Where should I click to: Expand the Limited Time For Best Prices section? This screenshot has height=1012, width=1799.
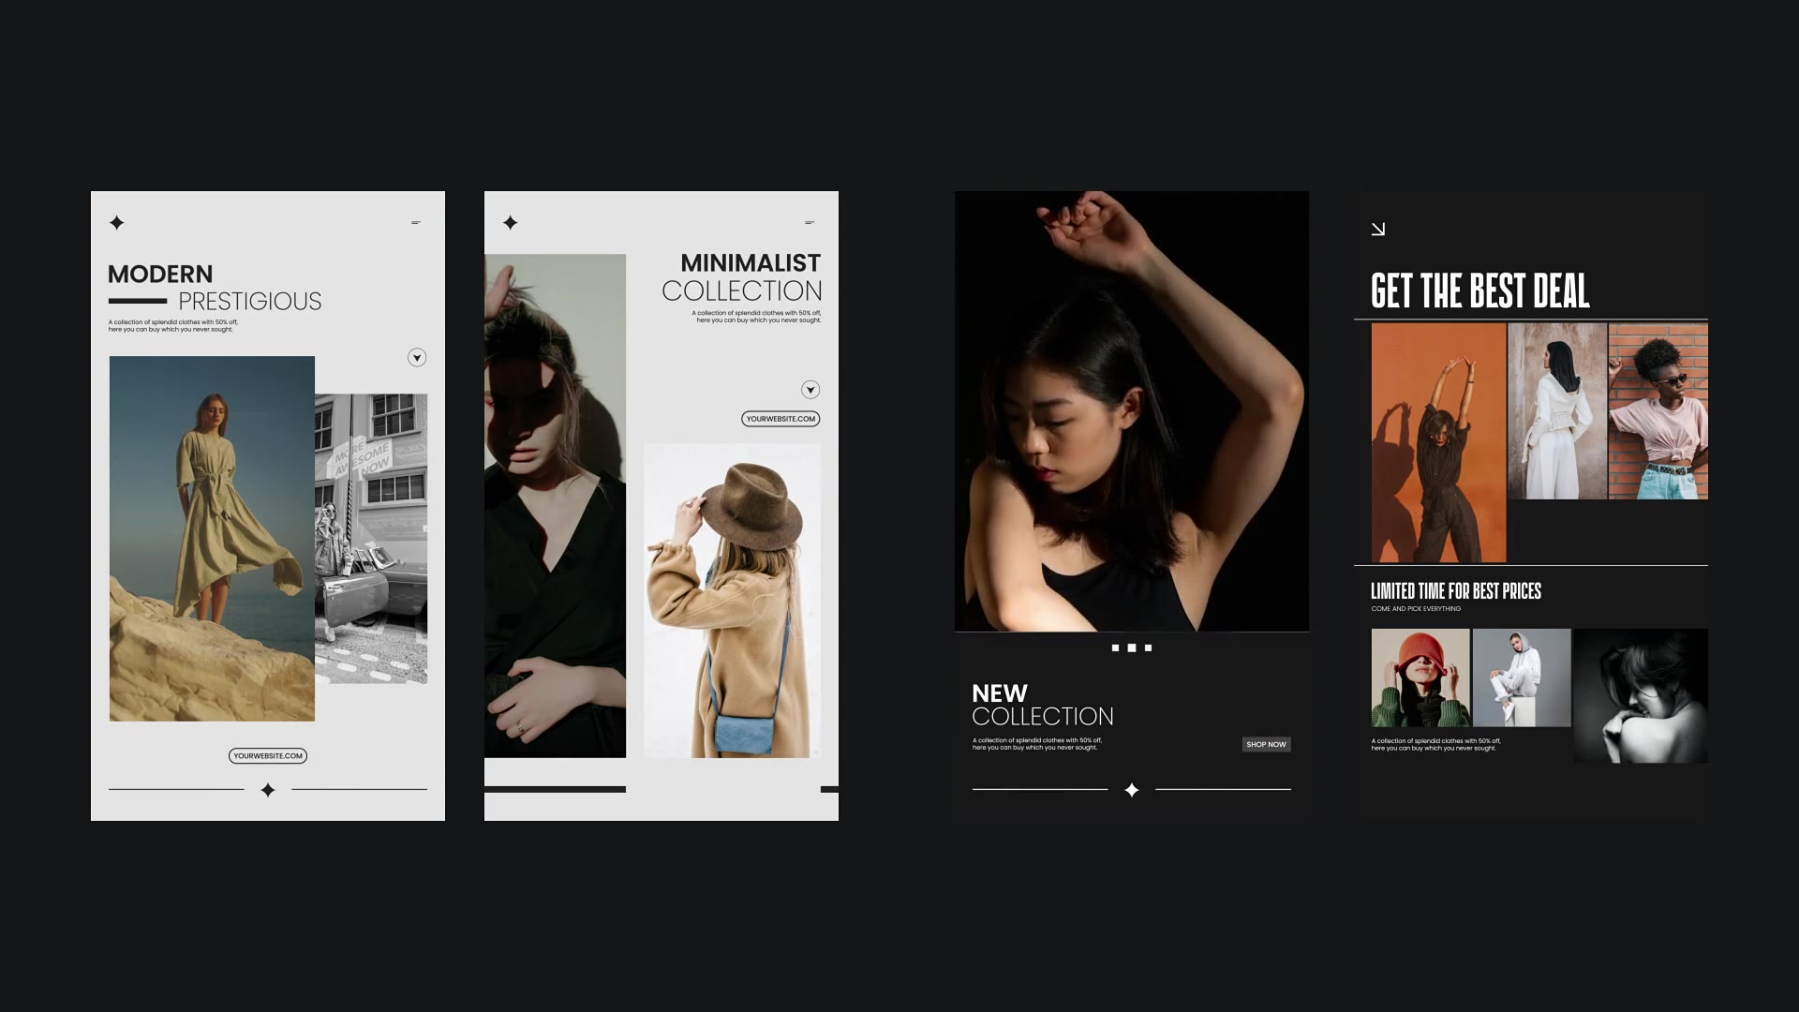click(1455, 590)
